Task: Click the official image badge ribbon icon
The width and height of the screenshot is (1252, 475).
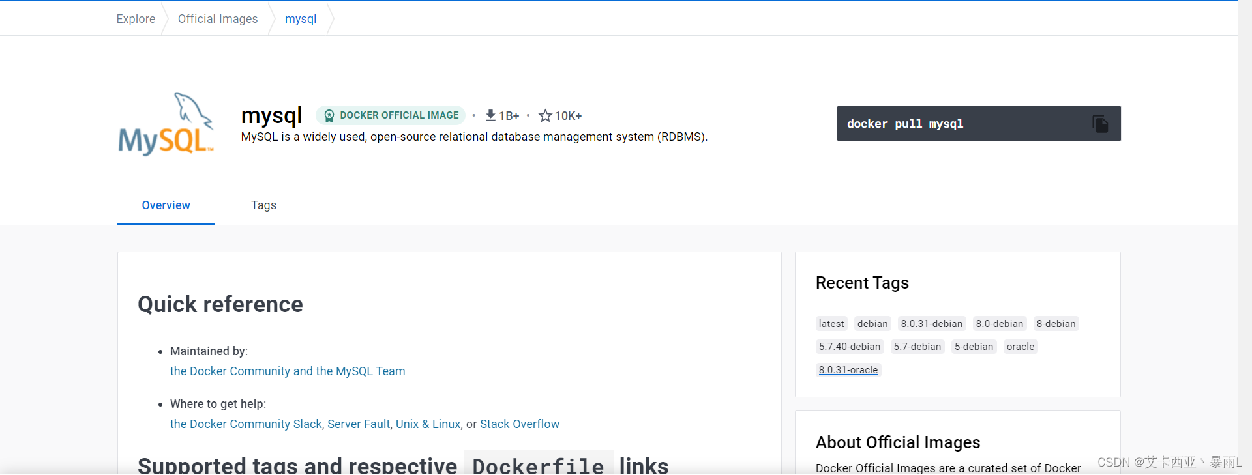Action: tap(329, 115)
